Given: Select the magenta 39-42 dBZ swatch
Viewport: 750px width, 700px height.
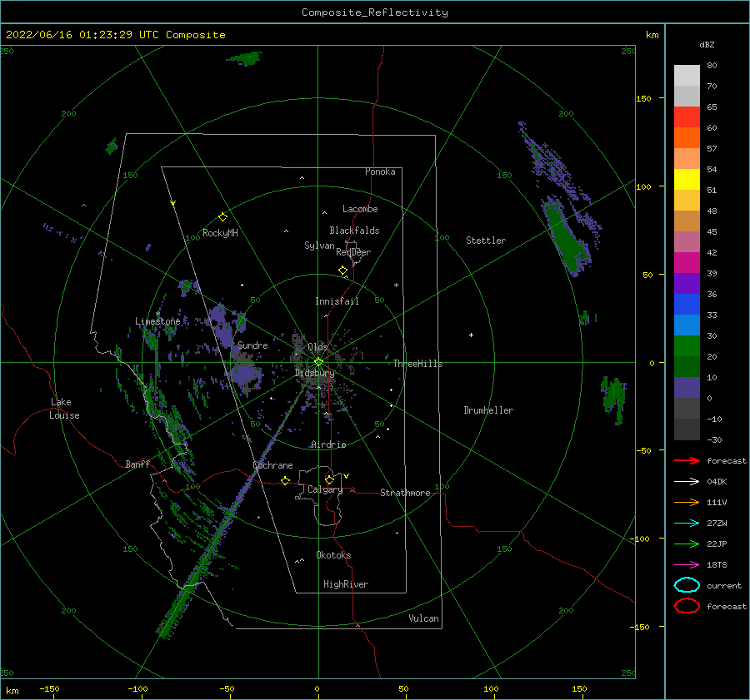Looking at the screenshot, I should [687, 263].
